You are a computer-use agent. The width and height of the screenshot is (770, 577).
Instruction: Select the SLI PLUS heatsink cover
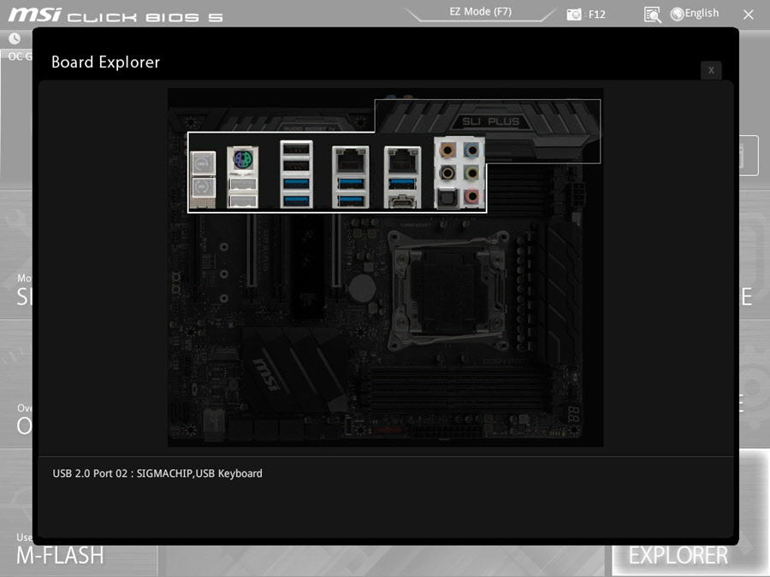(491, 122)
